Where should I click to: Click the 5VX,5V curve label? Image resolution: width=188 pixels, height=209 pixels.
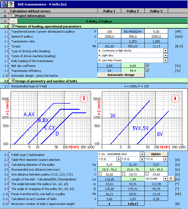coord(141,128)
